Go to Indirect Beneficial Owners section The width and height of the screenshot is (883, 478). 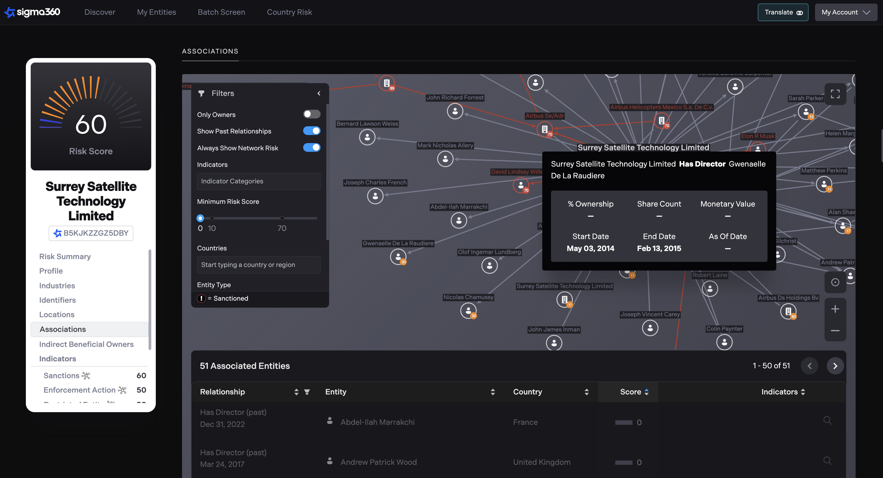[x=86, y=344]
